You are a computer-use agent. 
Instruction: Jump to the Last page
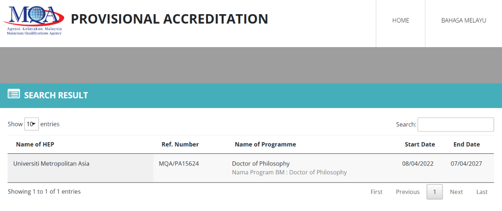pyautogui.click(x=482, y=192)
